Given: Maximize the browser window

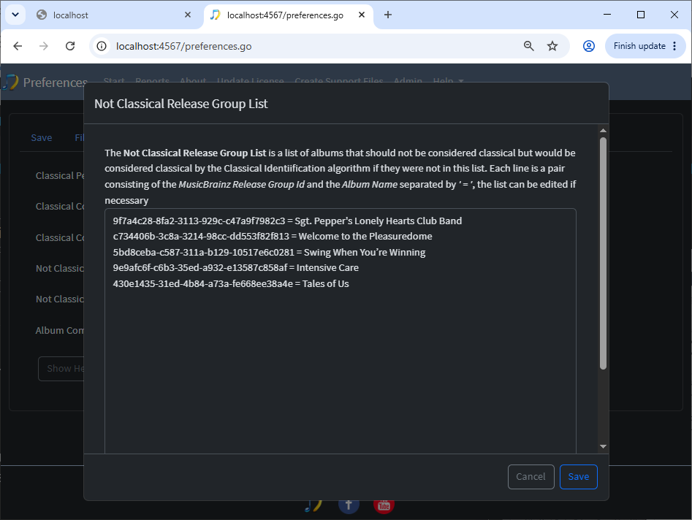Looking at the screenshot, I should [x=641, y=15].
